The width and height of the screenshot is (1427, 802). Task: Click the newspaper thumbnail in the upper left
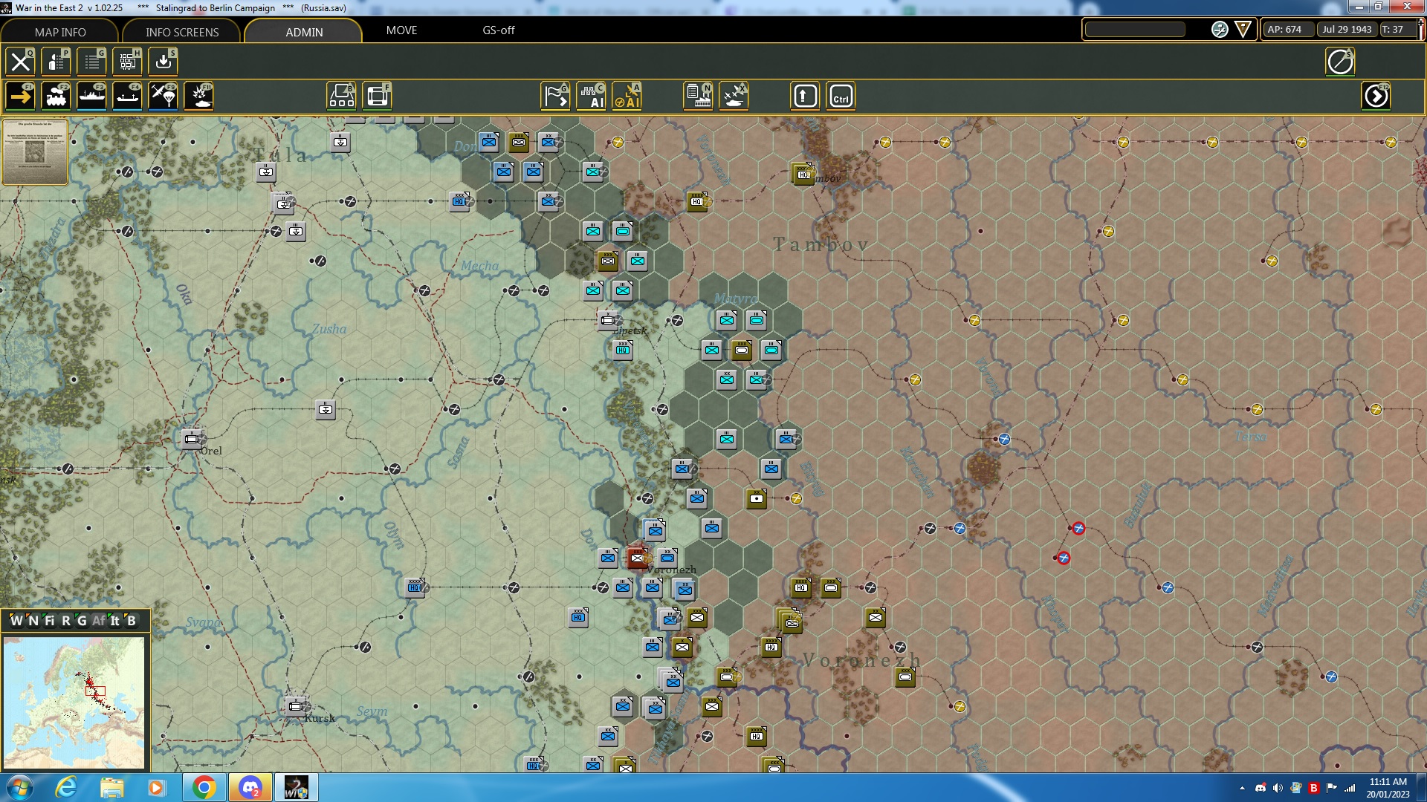tap(34, 152)
